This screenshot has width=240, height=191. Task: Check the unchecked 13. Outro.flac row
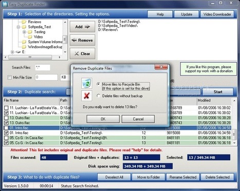tap(6, 118)
